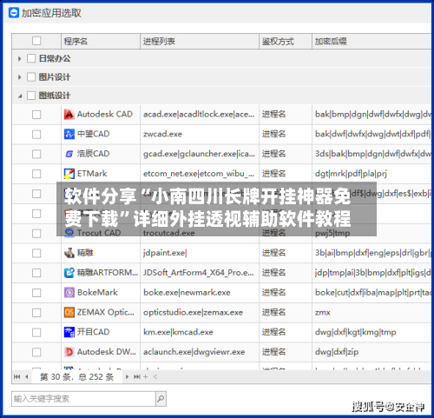434x418 pixels.
Task: Expand the 图片设计 group
Action: (x=19, y=77)
